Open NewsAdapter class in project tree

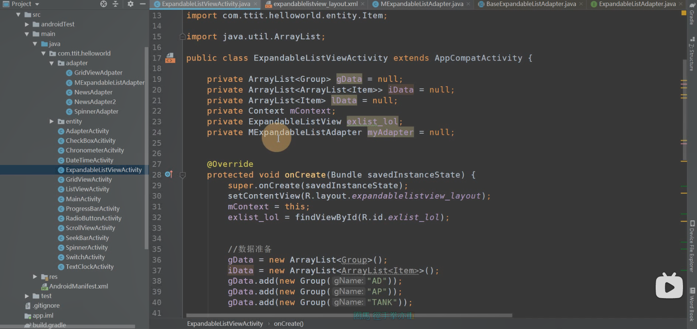pyautogui.click(x=89, y=92)
